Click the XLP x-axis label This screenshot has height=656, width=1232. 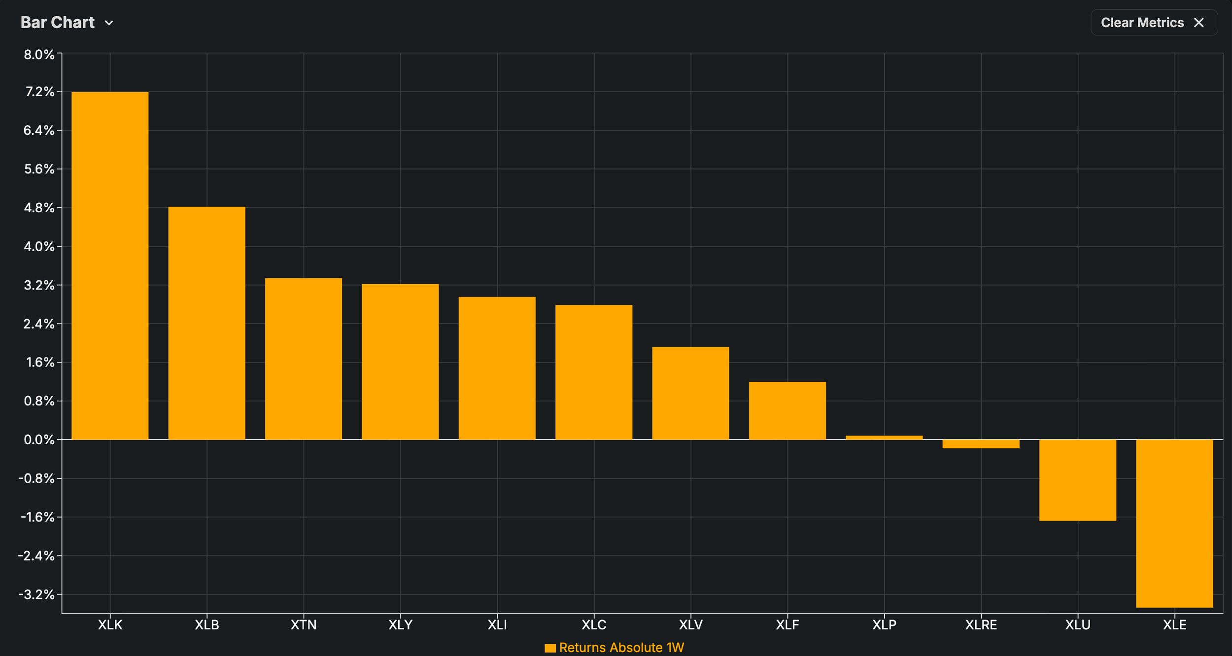click(884, 625)
